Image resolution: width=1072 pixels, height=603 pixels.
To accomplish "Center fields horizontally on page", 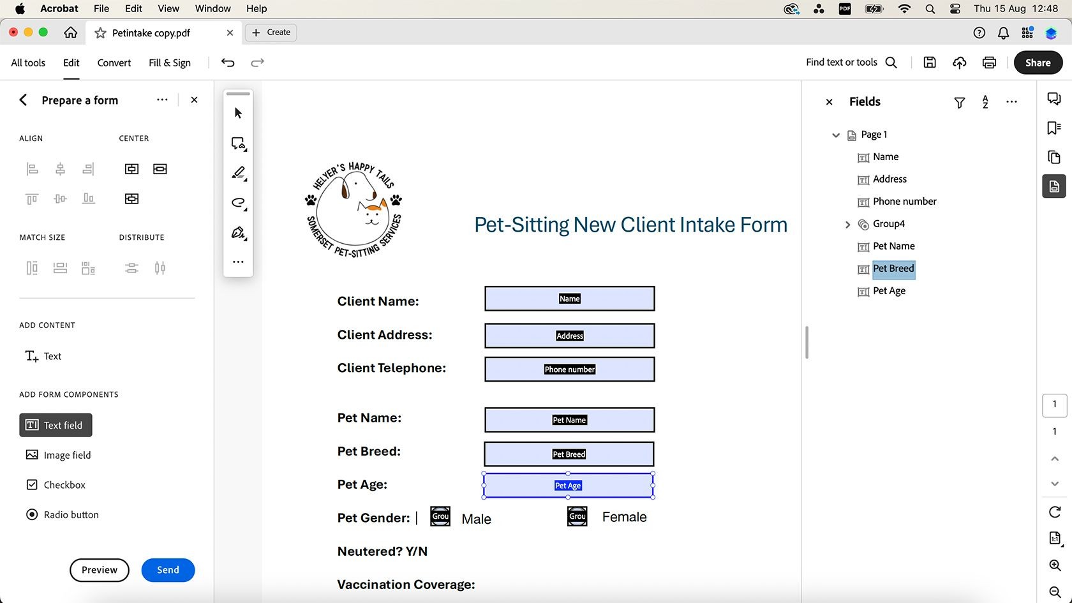I will (x=160, y=169).
